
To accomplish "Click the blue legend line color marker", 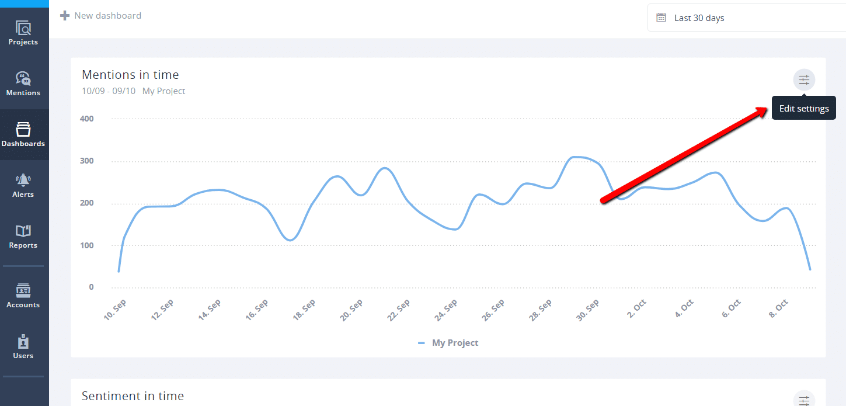I will pyautogui.click(x=422, y=343).
